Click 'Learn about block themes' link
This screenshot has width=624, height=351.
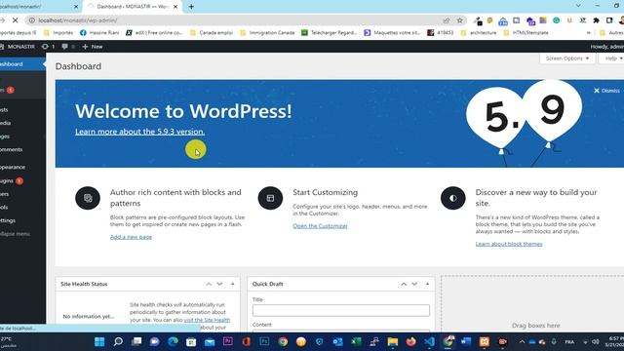[x=509, y=244]
